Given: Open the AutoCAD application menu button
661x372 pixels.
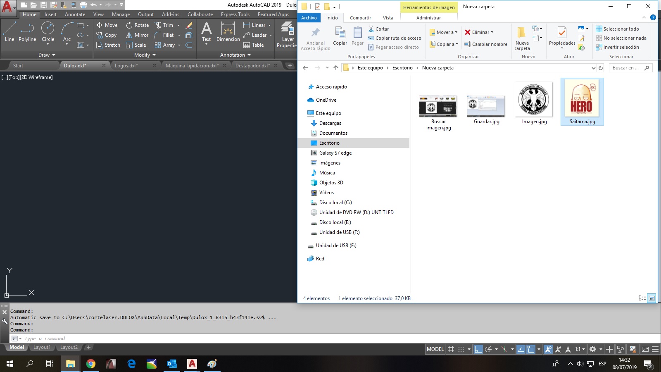Looking at the screenshot, I should click(8, 8).
